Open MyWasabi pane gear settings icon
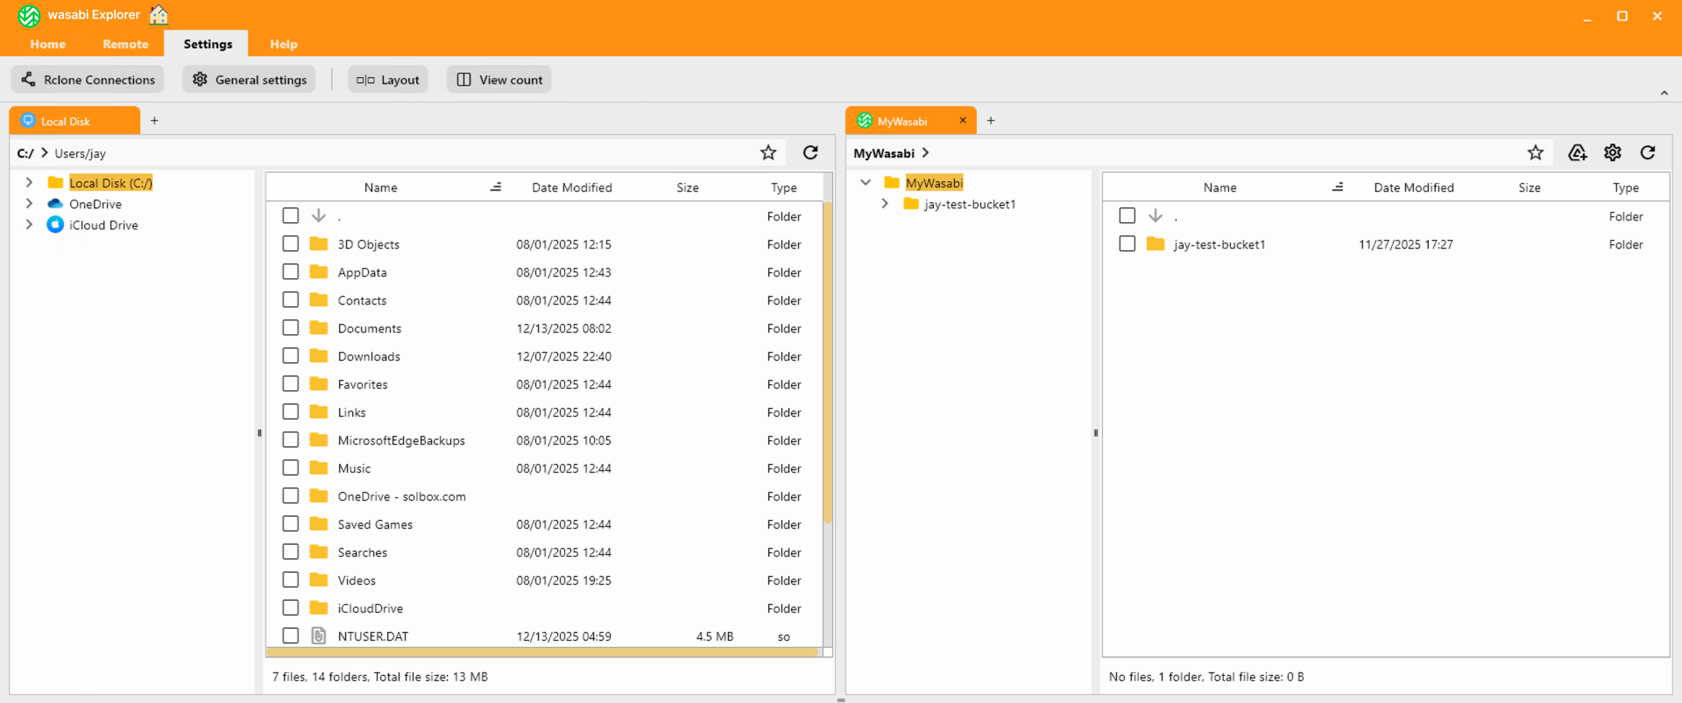The width and height of the screenshot is (1682, 703). (x=1612, y=153)
